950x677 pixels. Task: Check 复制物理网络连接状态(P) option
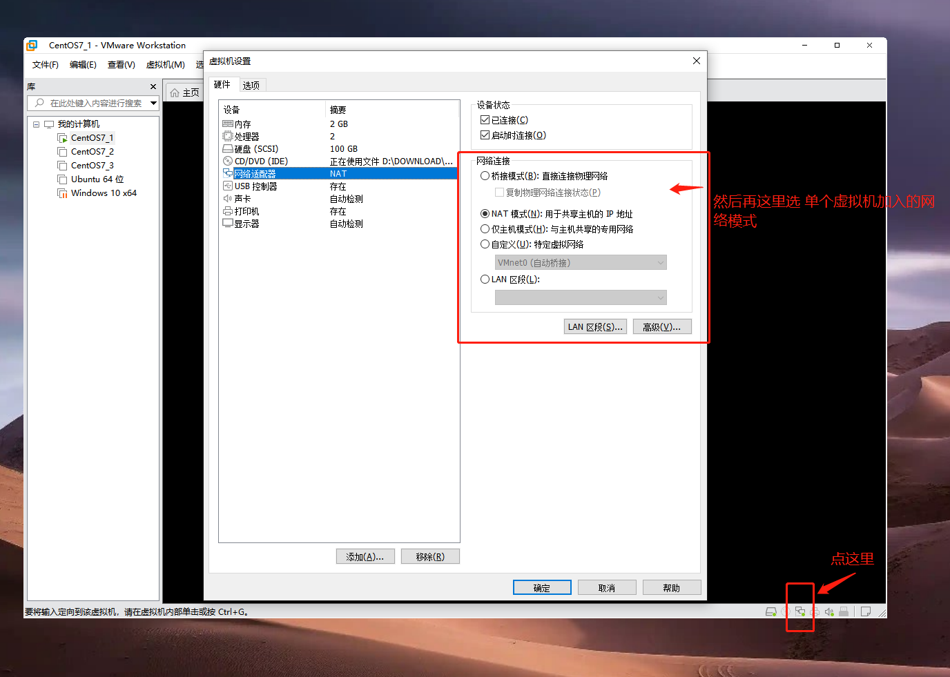pyautogui.click(x=499, y=193)
